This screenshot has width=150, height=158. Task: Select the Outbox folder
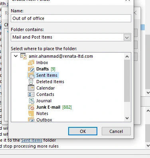point(44,120)
